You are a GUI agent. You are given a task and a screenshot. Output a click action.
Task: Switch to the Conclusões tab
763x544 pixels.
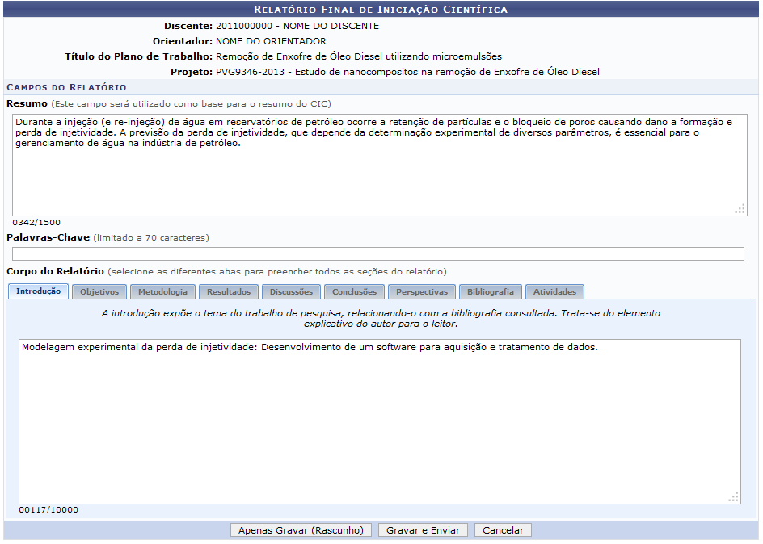354,292
